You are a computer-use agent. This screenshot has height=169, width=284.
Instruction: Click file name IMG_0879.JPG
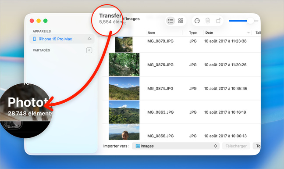(x=160, y=41)
